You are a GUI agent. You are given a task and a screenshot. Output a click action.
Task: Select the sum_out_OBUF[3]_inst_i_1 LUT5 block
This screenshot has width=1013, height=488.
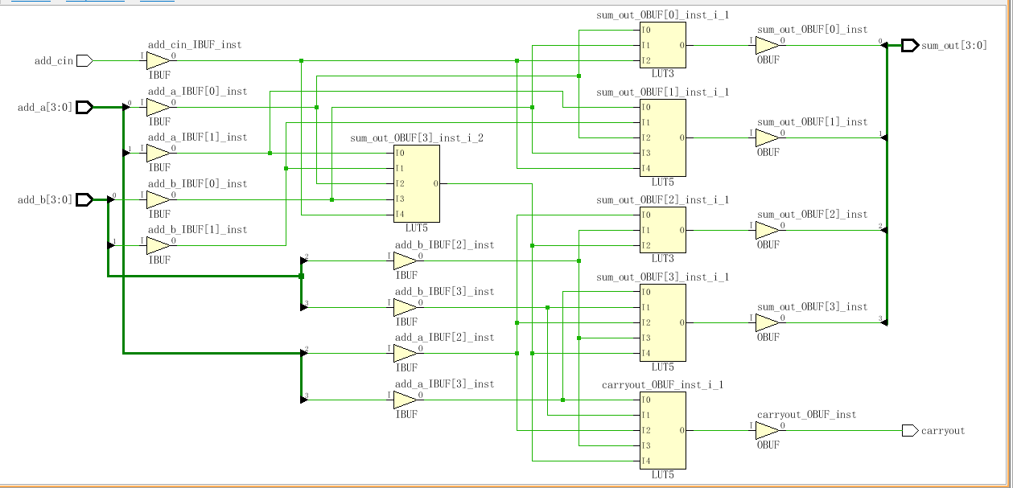(x=662, y=322)
